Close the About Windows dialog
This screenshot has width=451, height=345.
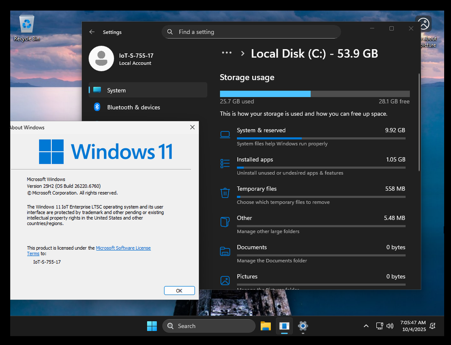click(192, 127)
